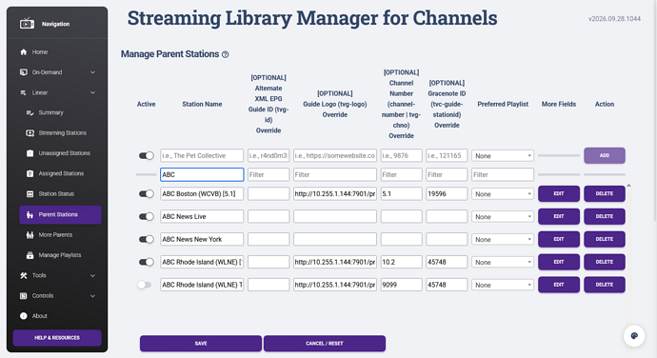Click Gracenote ID field showing 19596
The width and height of the screenshot is (657, 358).
coord(447,193)
